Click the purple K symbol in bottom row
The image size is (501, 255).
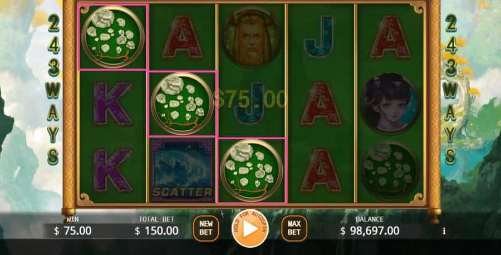pyautogui.click(x=112, y=170)
